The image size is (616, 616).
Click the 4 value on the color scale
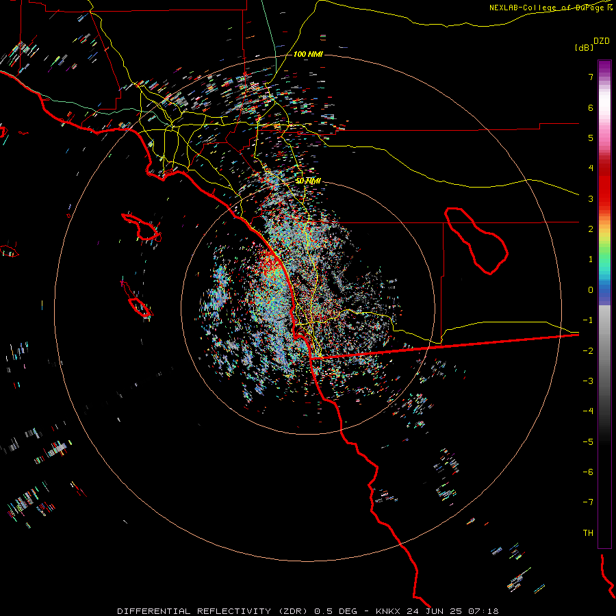[x=591, y=168]
